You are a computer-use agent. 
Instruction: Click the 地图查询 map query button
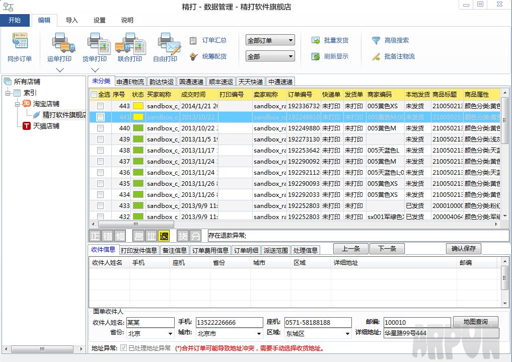coord(475,322)
